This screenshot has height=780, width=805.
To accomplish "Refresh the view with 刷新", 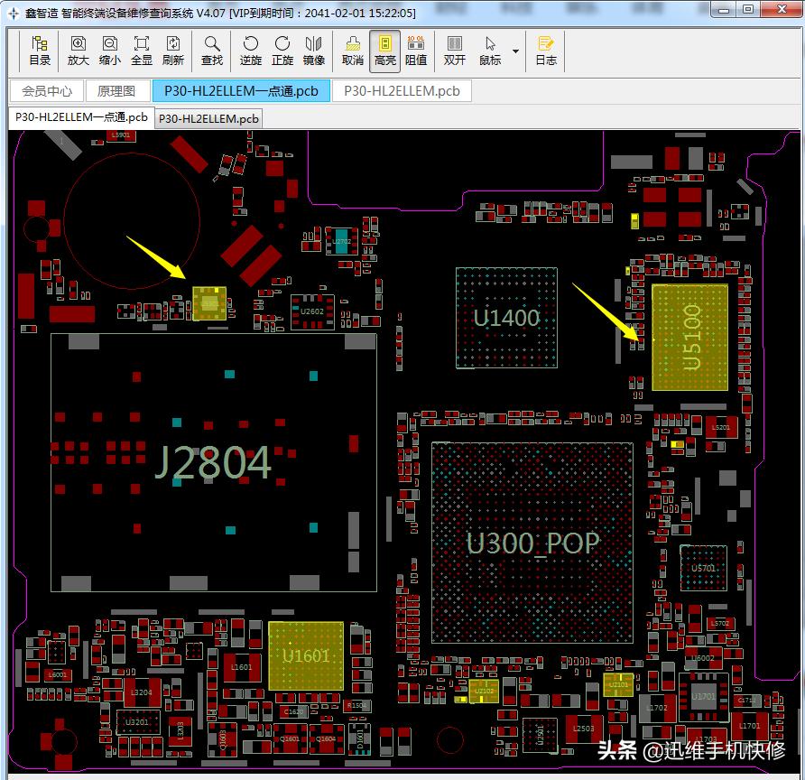I will (172, 51).
